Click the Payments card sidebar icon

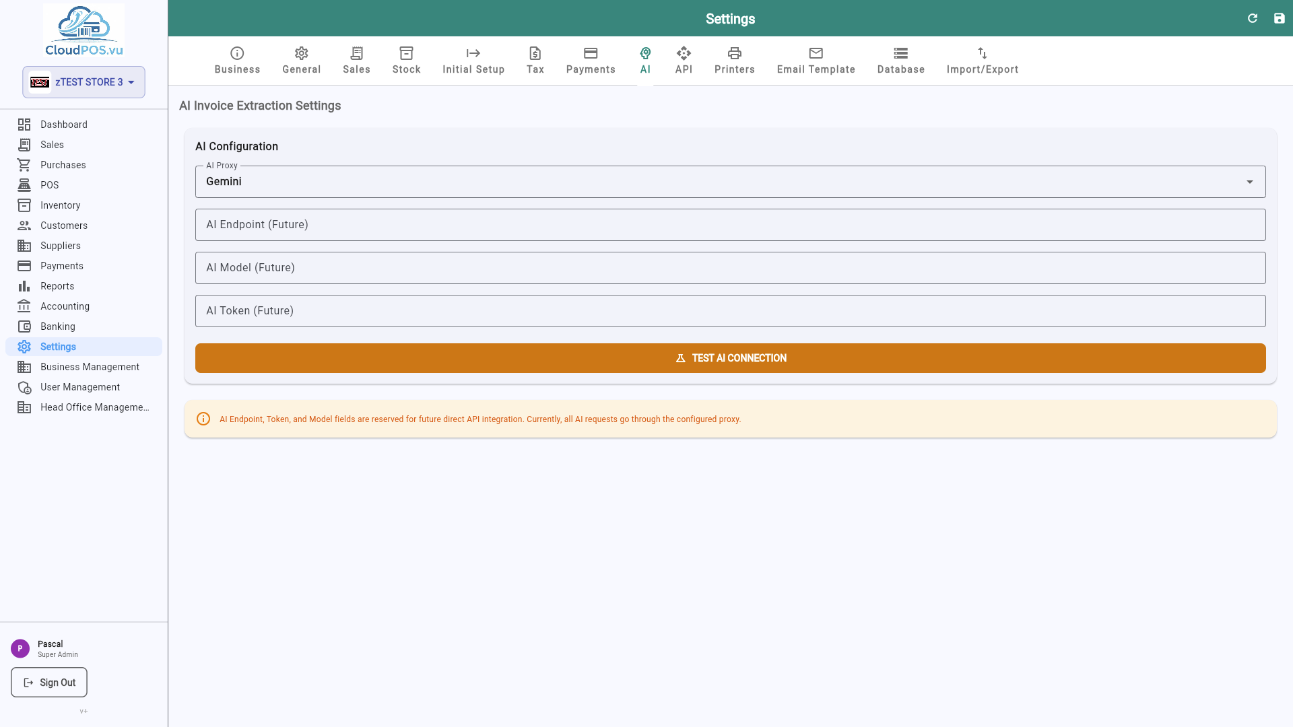click(x=24, y=266)
